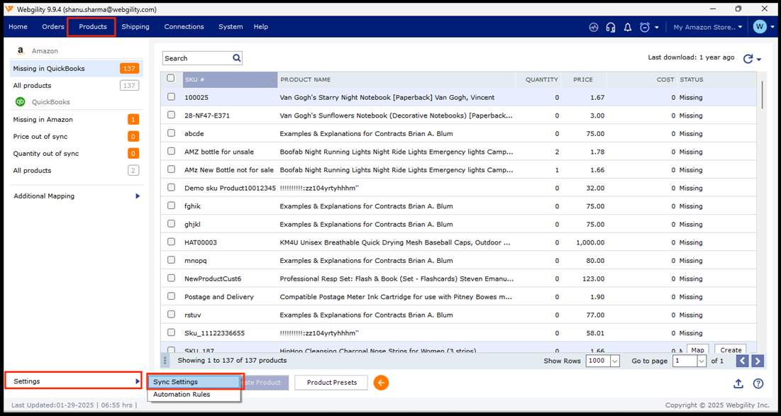Image resolution: width=781 pixels, height=416 pixels.
Task: Expand the Show Rows dropdown
Action: coord(614,361)
